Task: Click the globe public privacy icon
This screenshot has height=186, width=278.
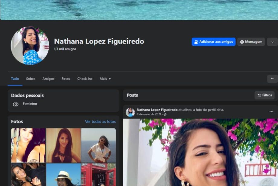Action: coord(165,115)
